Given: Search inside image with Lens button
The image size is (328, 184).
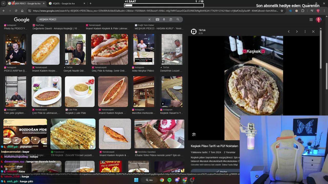Looking at the screenshot, I should tap(194, 134).
